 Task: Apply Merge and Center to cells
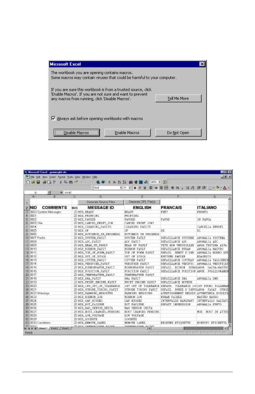point(166,188)
